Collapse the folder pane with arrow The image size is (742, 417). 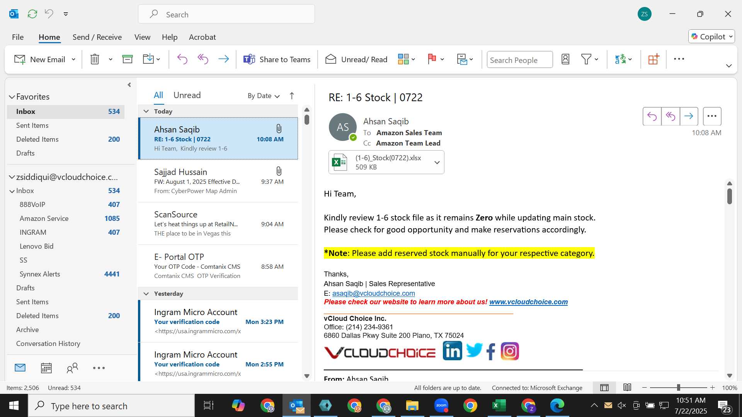point(129,85)
